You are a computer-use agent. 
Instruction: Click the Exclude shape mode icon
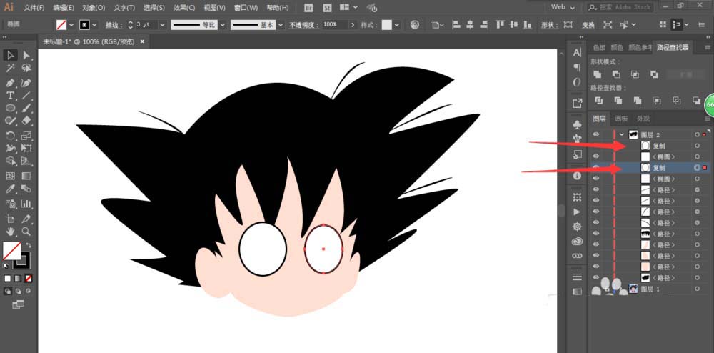click(x=654, y=74)
